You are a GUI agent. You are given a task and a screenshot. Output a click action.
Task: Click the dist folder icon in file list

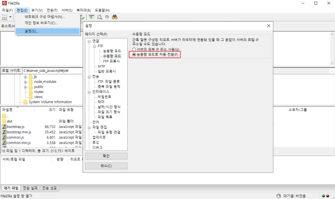(x=4, y=121)
